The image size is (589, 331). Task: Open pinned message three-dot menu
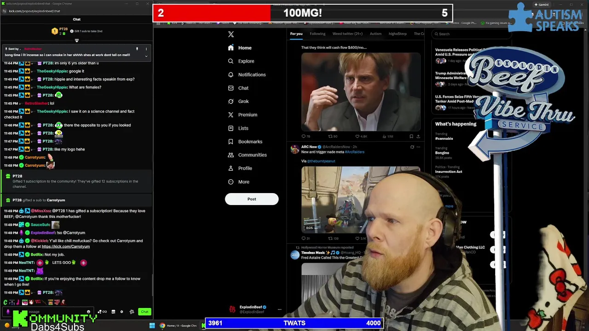(146, 49)
